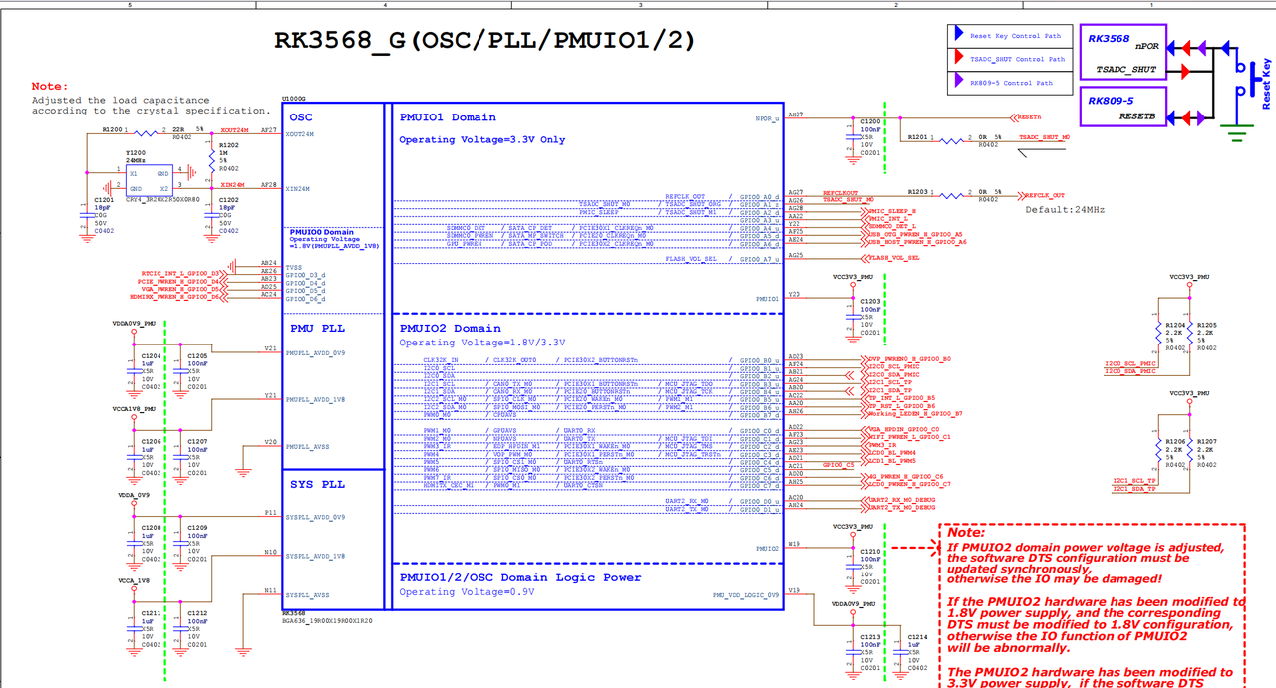
Task: Select the UART2_RX_M0_DEBUG net label
Action: tap(900, 499)
